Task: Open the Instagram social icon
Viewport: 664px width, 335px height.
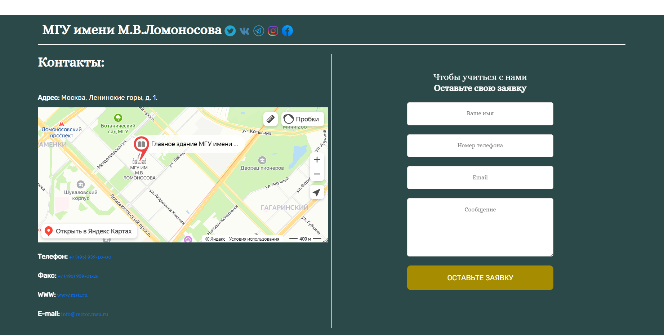Action: point(273,31)
